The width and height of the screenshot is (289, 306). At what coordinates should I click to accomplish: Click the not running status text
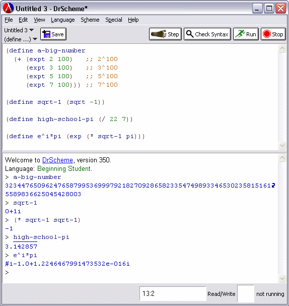pyautogui.click(x=270, y=294)
